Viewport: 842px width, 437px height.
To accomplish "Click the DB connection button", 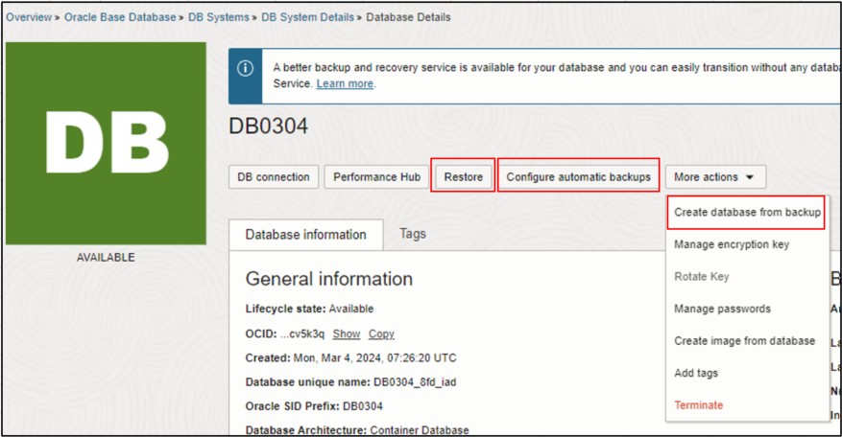I will [274, 177].
